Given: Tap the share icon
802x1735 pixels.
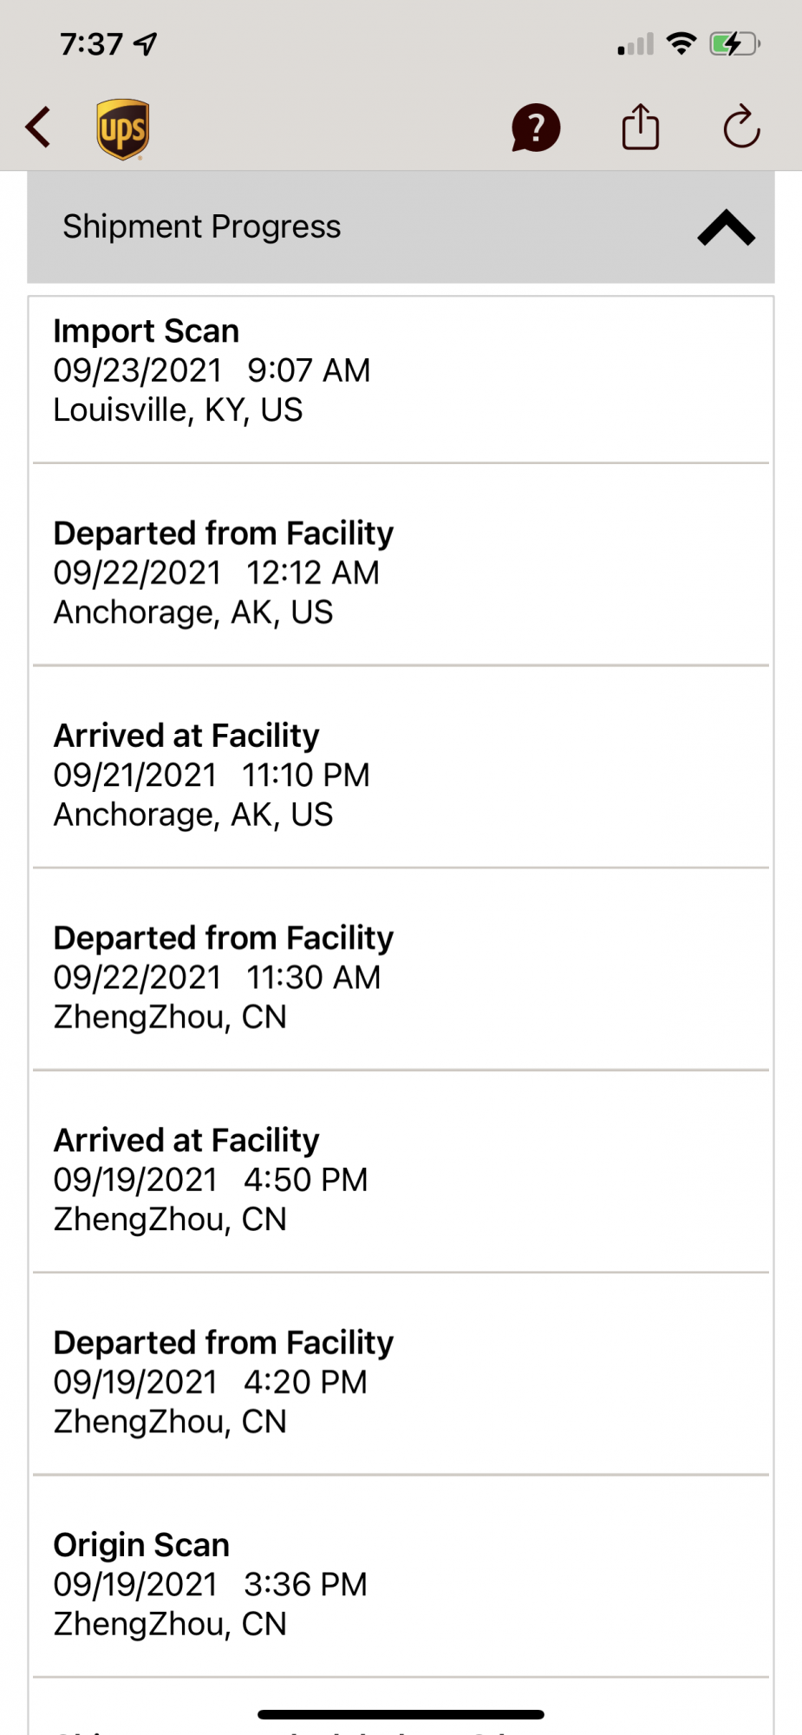Looking at the screenshot, I should coord(641,127).
